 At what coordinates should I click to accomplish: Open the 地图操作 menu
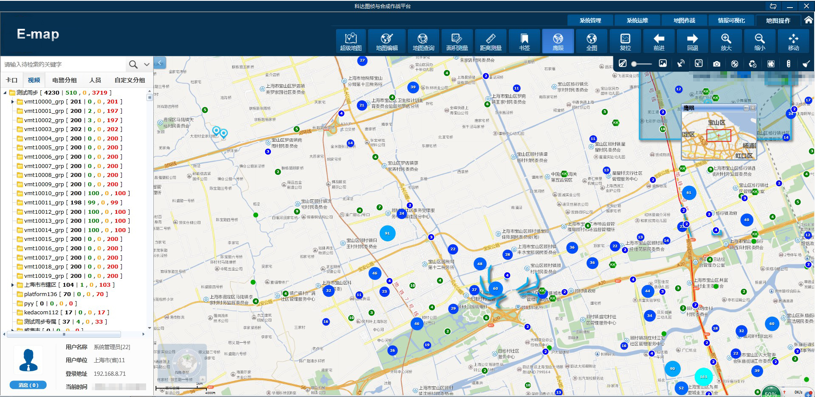pos(778,20)
